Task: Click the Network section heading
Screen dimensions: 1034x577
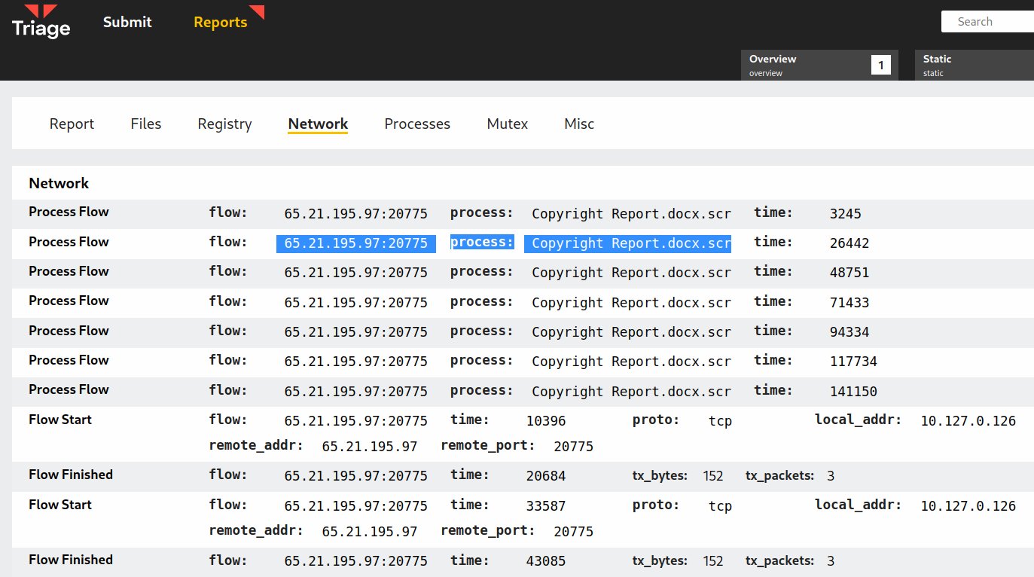Action: click(x=59, y=183)
